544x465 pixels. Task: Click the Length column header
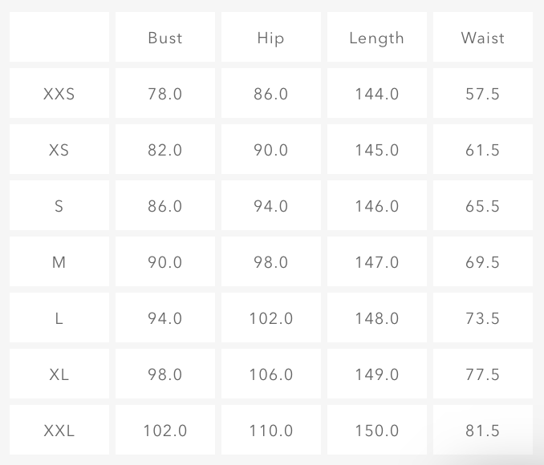(x=377, y=38)
